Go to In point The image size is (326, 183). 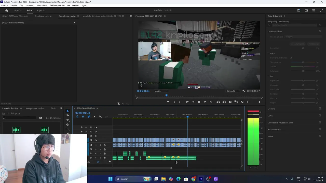(187, 102)
